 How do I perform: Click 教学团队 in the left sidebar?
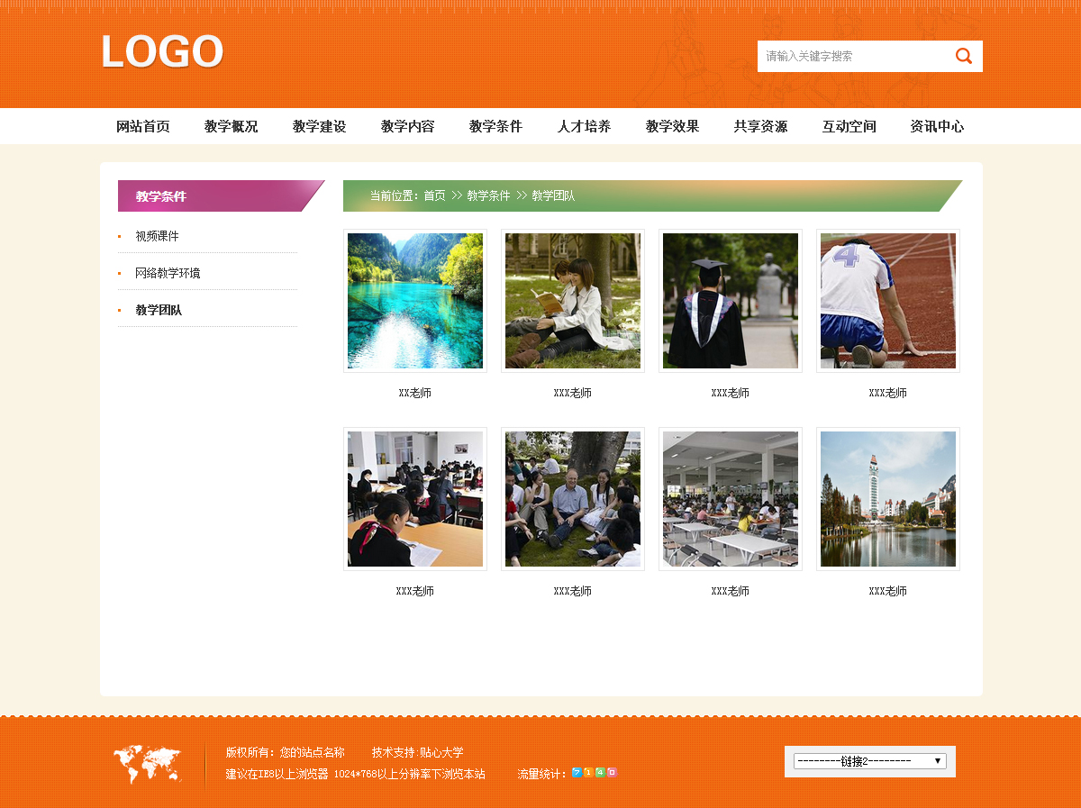pos(159,310)
